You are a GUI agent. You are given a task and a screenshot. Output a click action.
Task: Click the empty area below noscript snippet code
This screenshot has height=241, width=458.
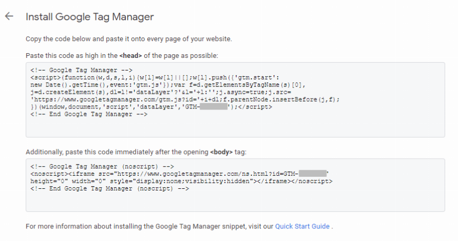[235, 201]
